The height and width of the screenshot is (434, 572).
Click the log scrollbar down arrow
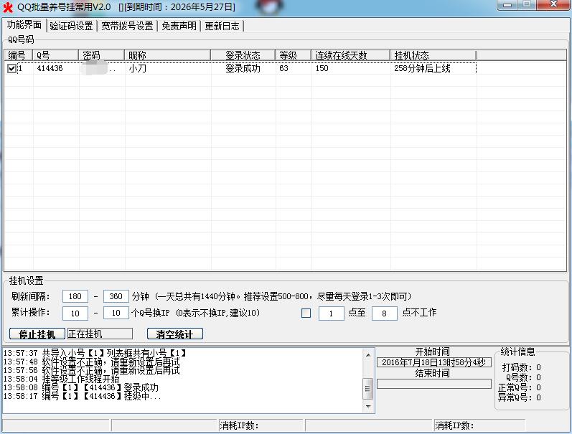pos(368,406)
